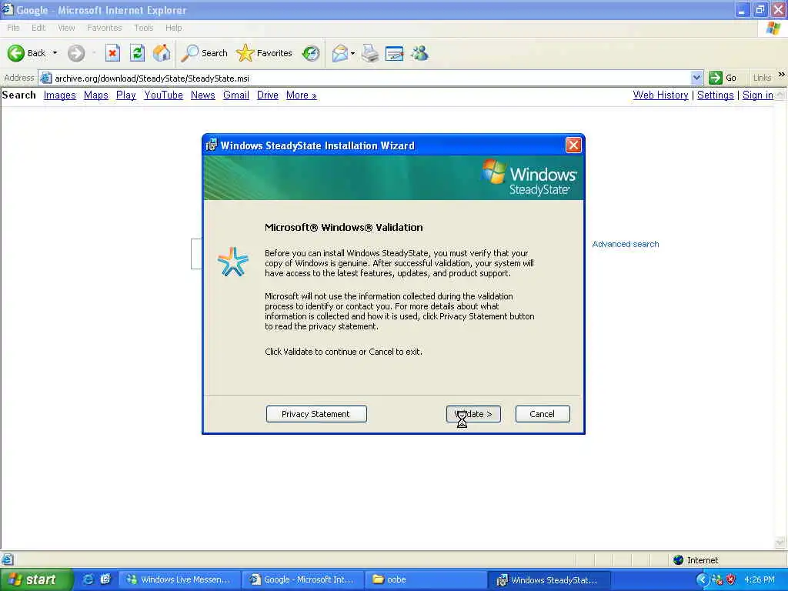
Task: Click the Edit page toolbar icon
Action: point(395,53)
